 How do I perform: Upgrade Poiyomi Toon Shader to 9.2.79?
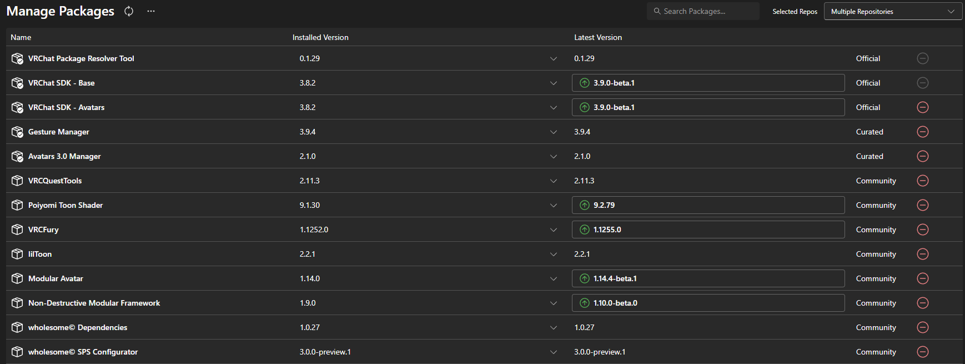[708, 205]
